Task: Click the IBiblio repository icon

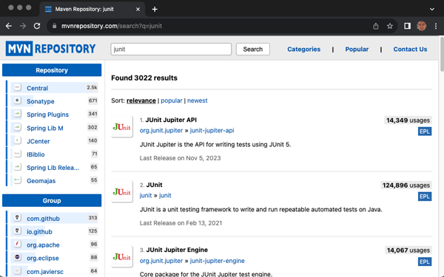Action: click(x=18, y=154)
